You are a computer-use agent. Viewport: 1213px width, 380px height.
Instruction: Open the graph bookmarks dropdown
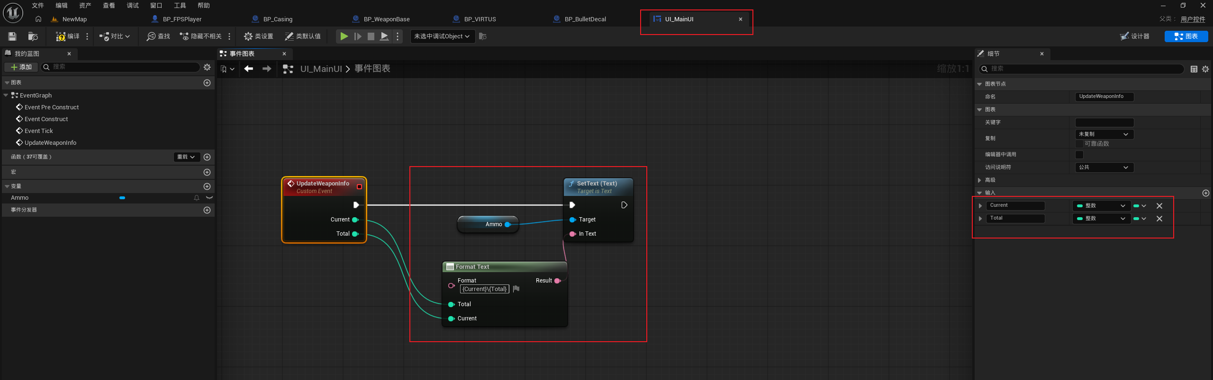pos(227,69)
